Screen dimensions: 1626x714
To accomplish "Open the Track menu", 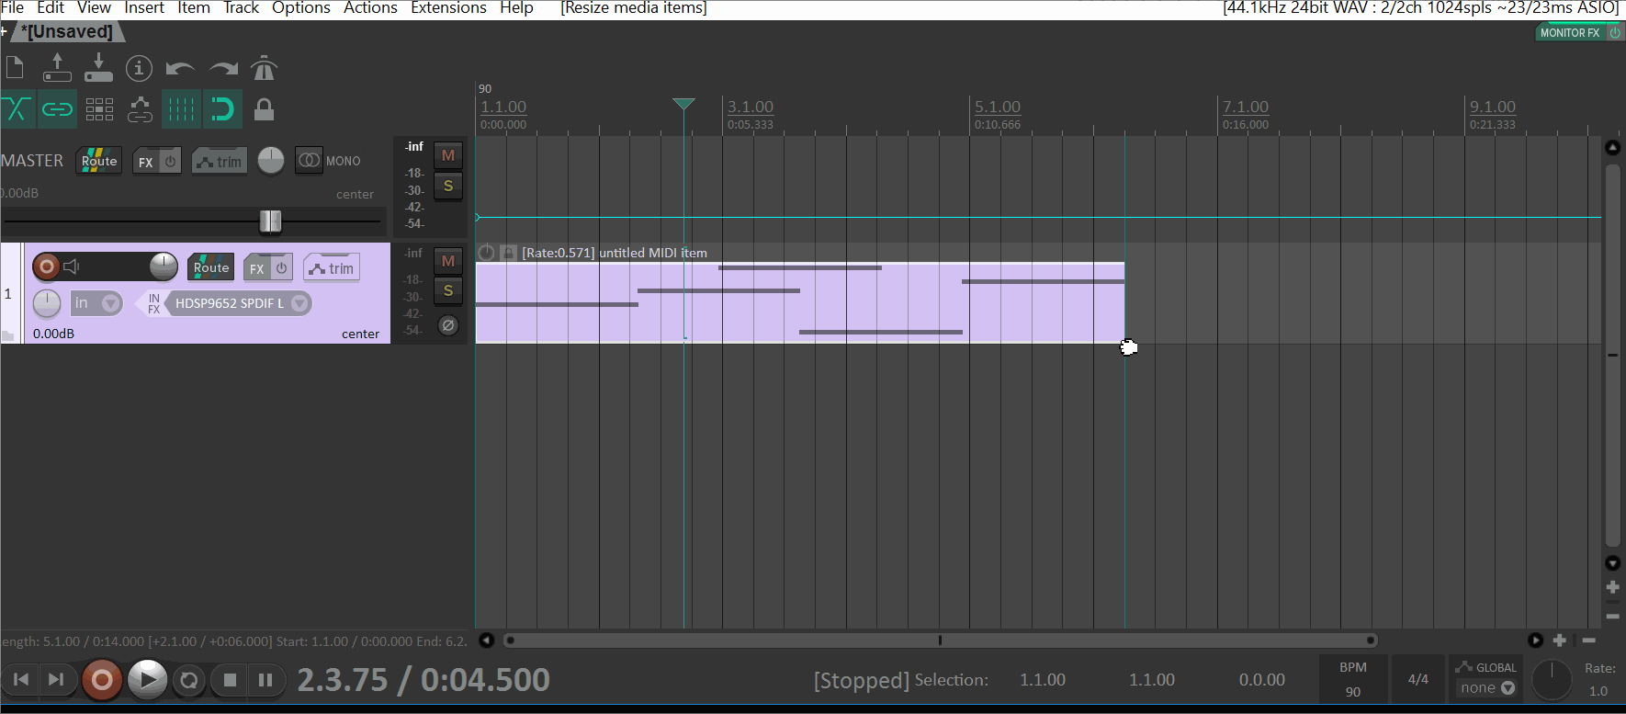I will (241, 8).
